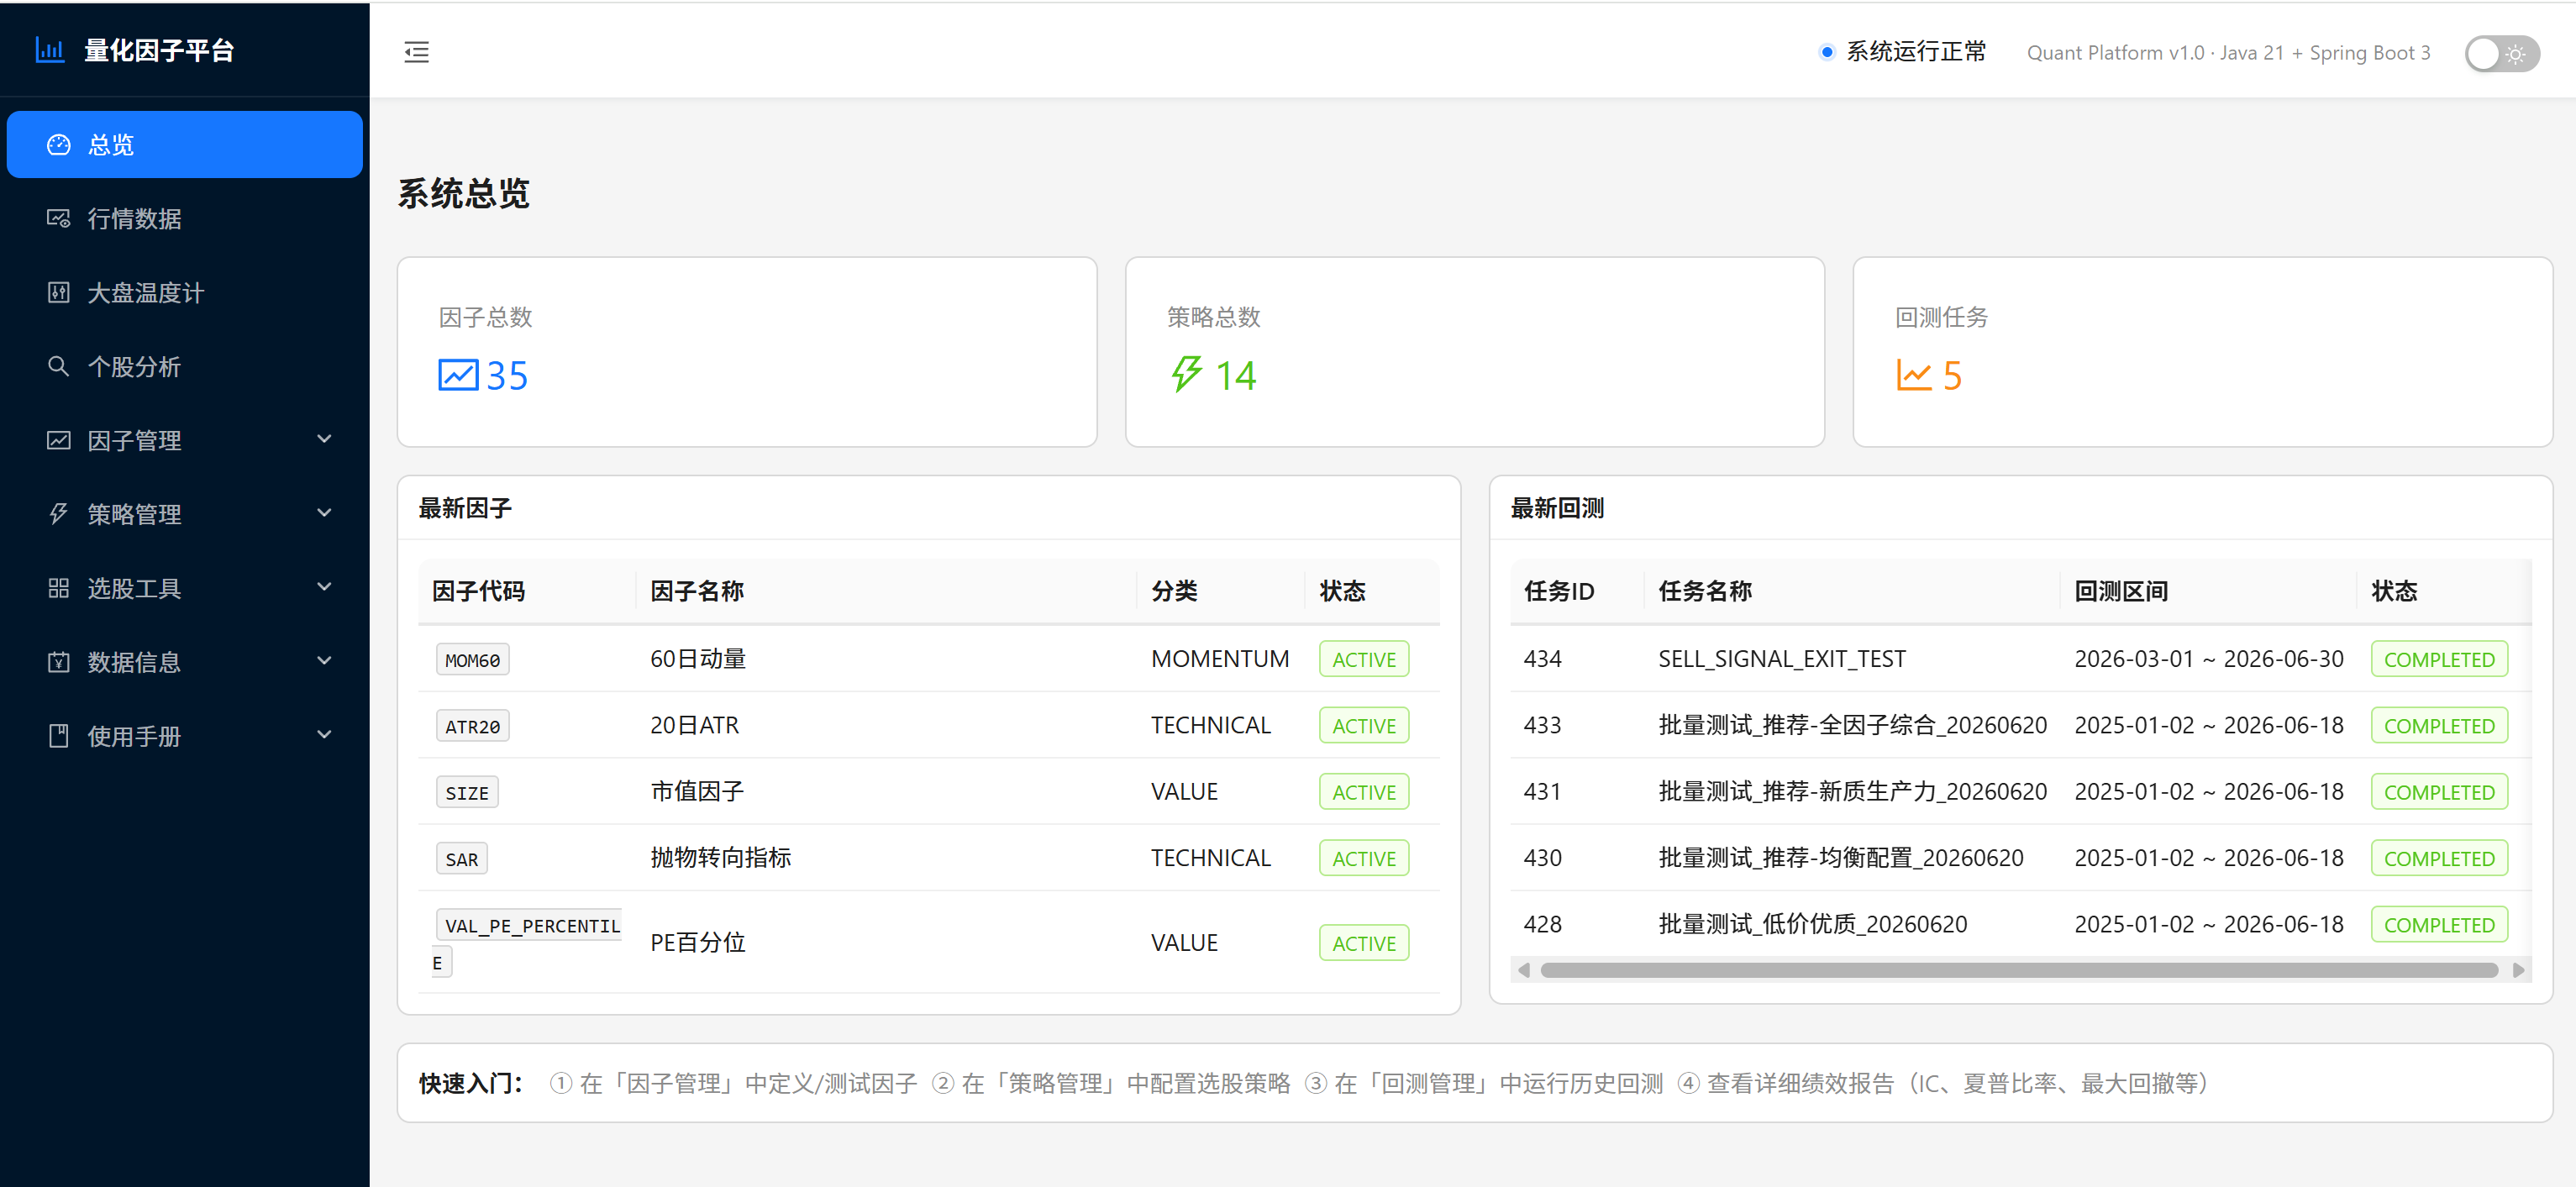Click the platform logo chart icon
This screenshot has width=2576, height=1187.
pos(50,50)
